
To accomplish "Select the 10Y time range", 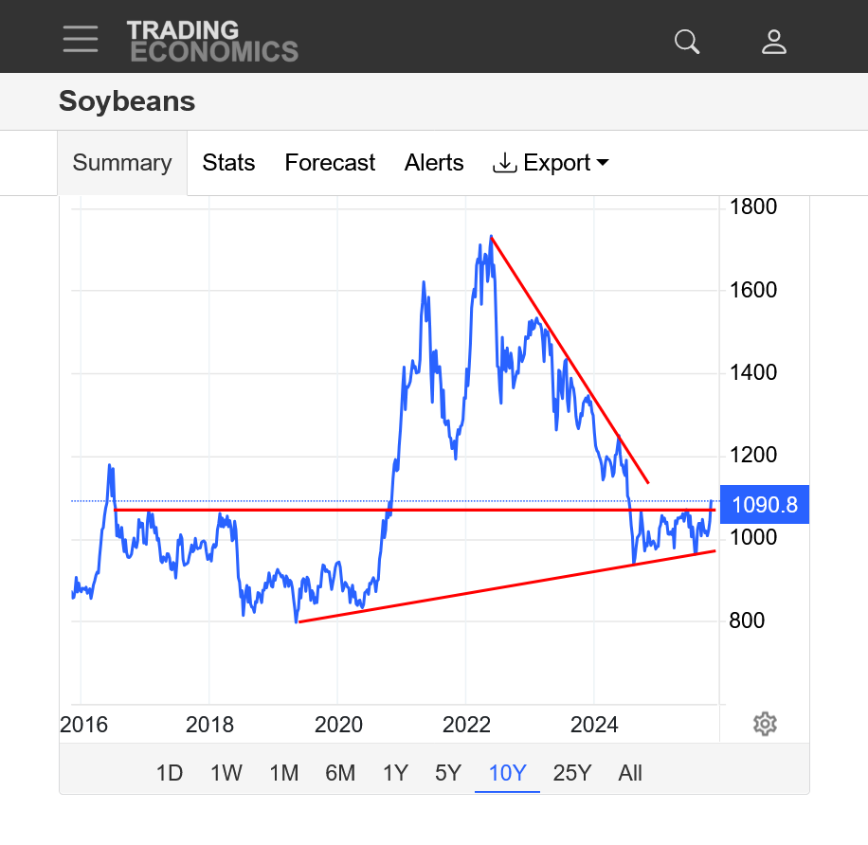I will (x=507, y=773).
